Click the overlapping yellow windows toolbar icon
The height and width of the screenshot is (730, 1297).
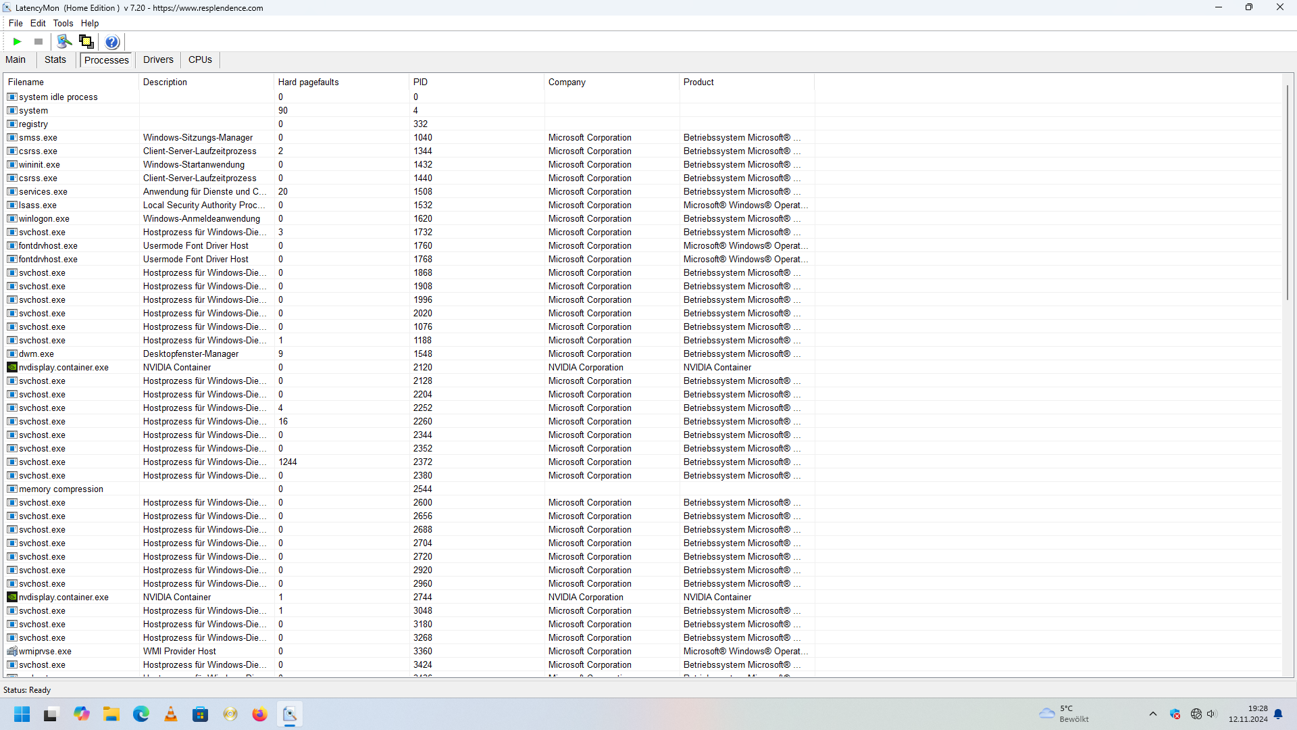86,42
